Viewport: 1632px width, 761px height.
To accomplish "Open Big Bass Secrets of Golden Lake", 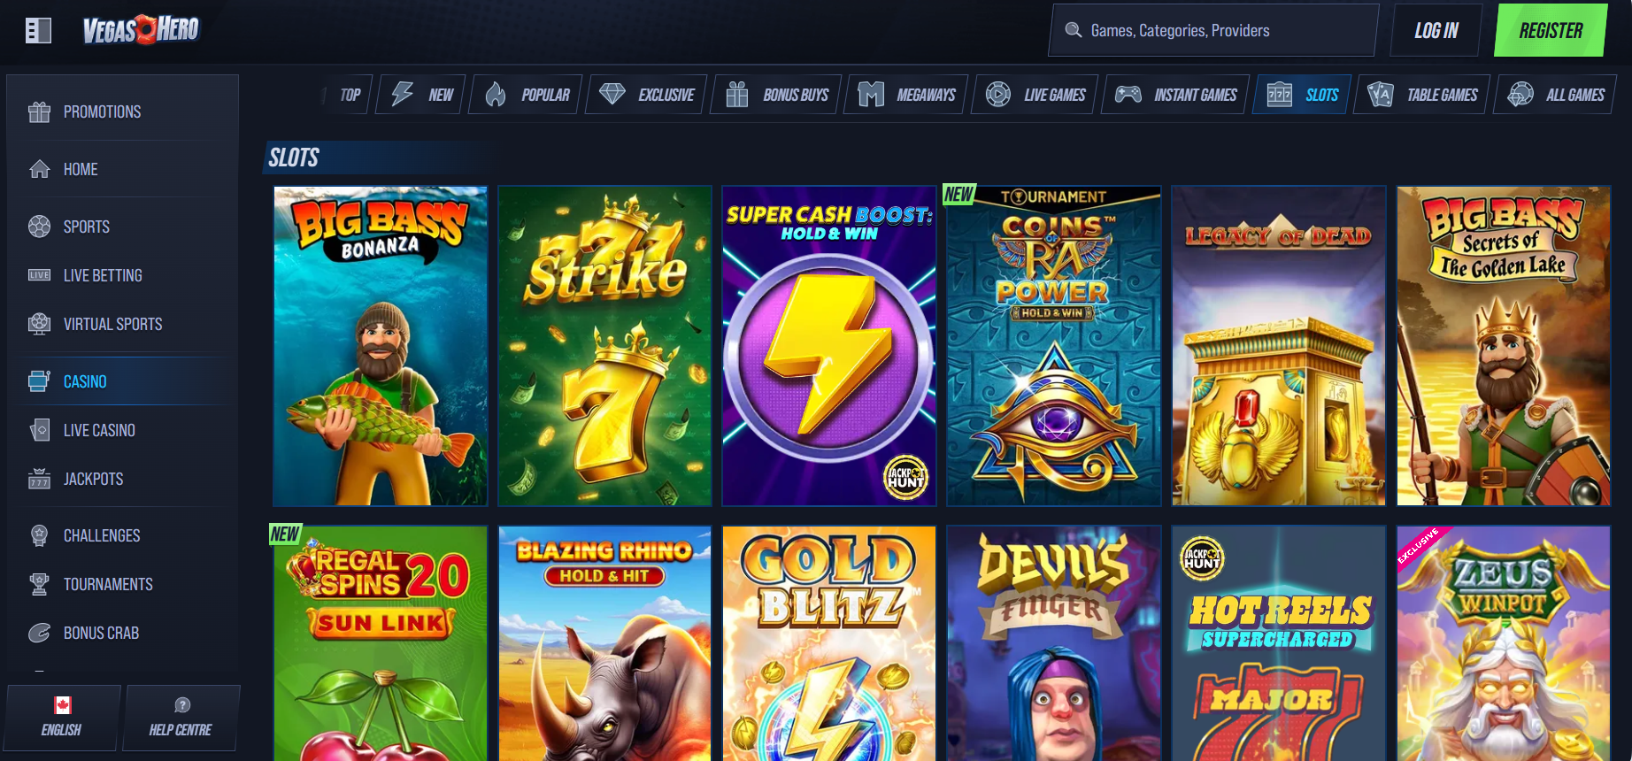I will (x=1504, y=346).
